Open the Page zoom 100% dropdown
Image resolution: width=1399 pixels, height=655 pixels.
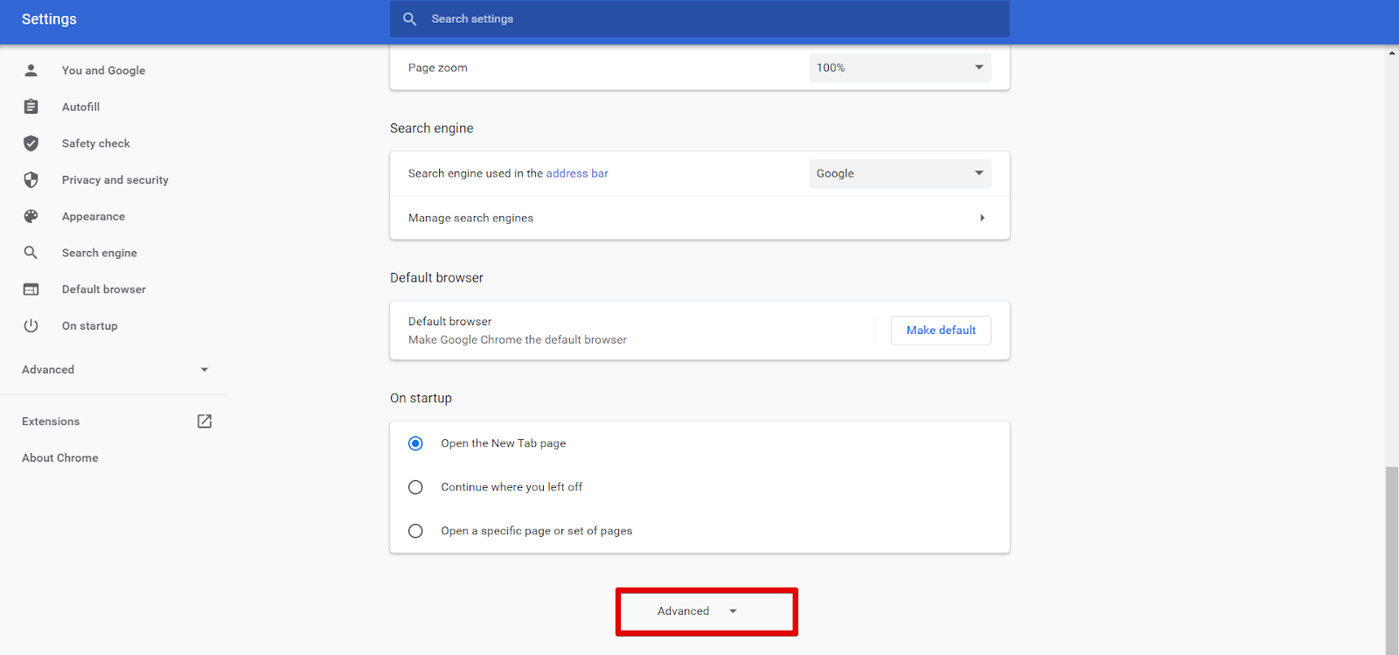tap(900, 67)
